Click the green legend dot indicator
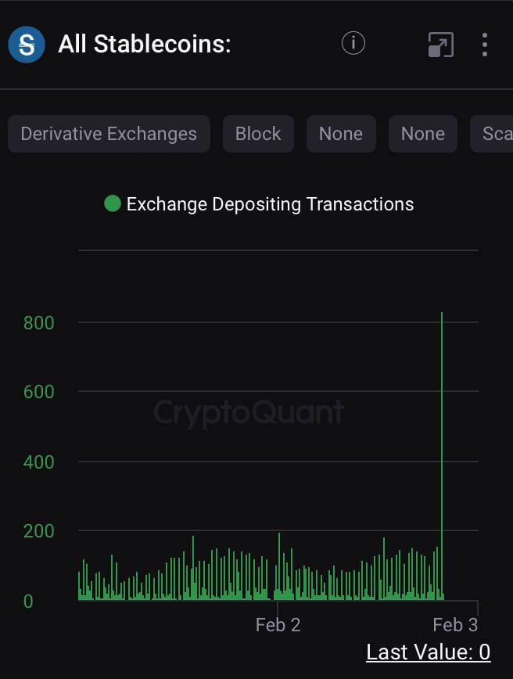Viewport: 513px width, 679px height. pos(112,203)
